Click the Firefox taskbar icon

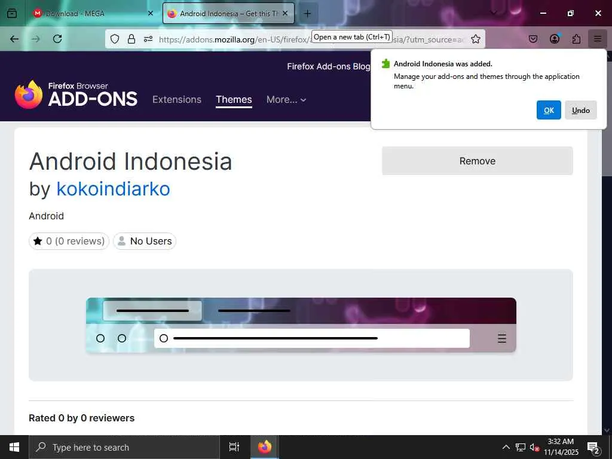coord(265,447)
